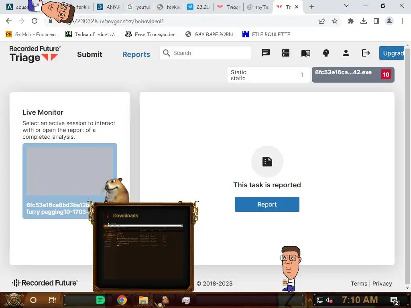Image resolution: width=411 pixels, height=308 pixels.
Task: Open the GitHub - Enderma bookmark
Action: 32,34
